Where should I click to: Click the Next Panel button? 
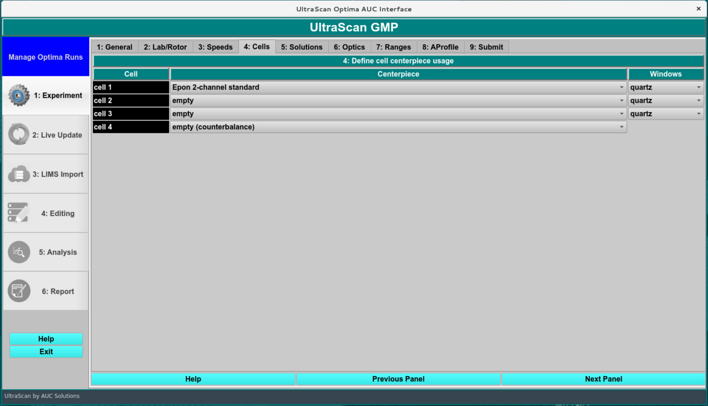click(x=603, y=379)
